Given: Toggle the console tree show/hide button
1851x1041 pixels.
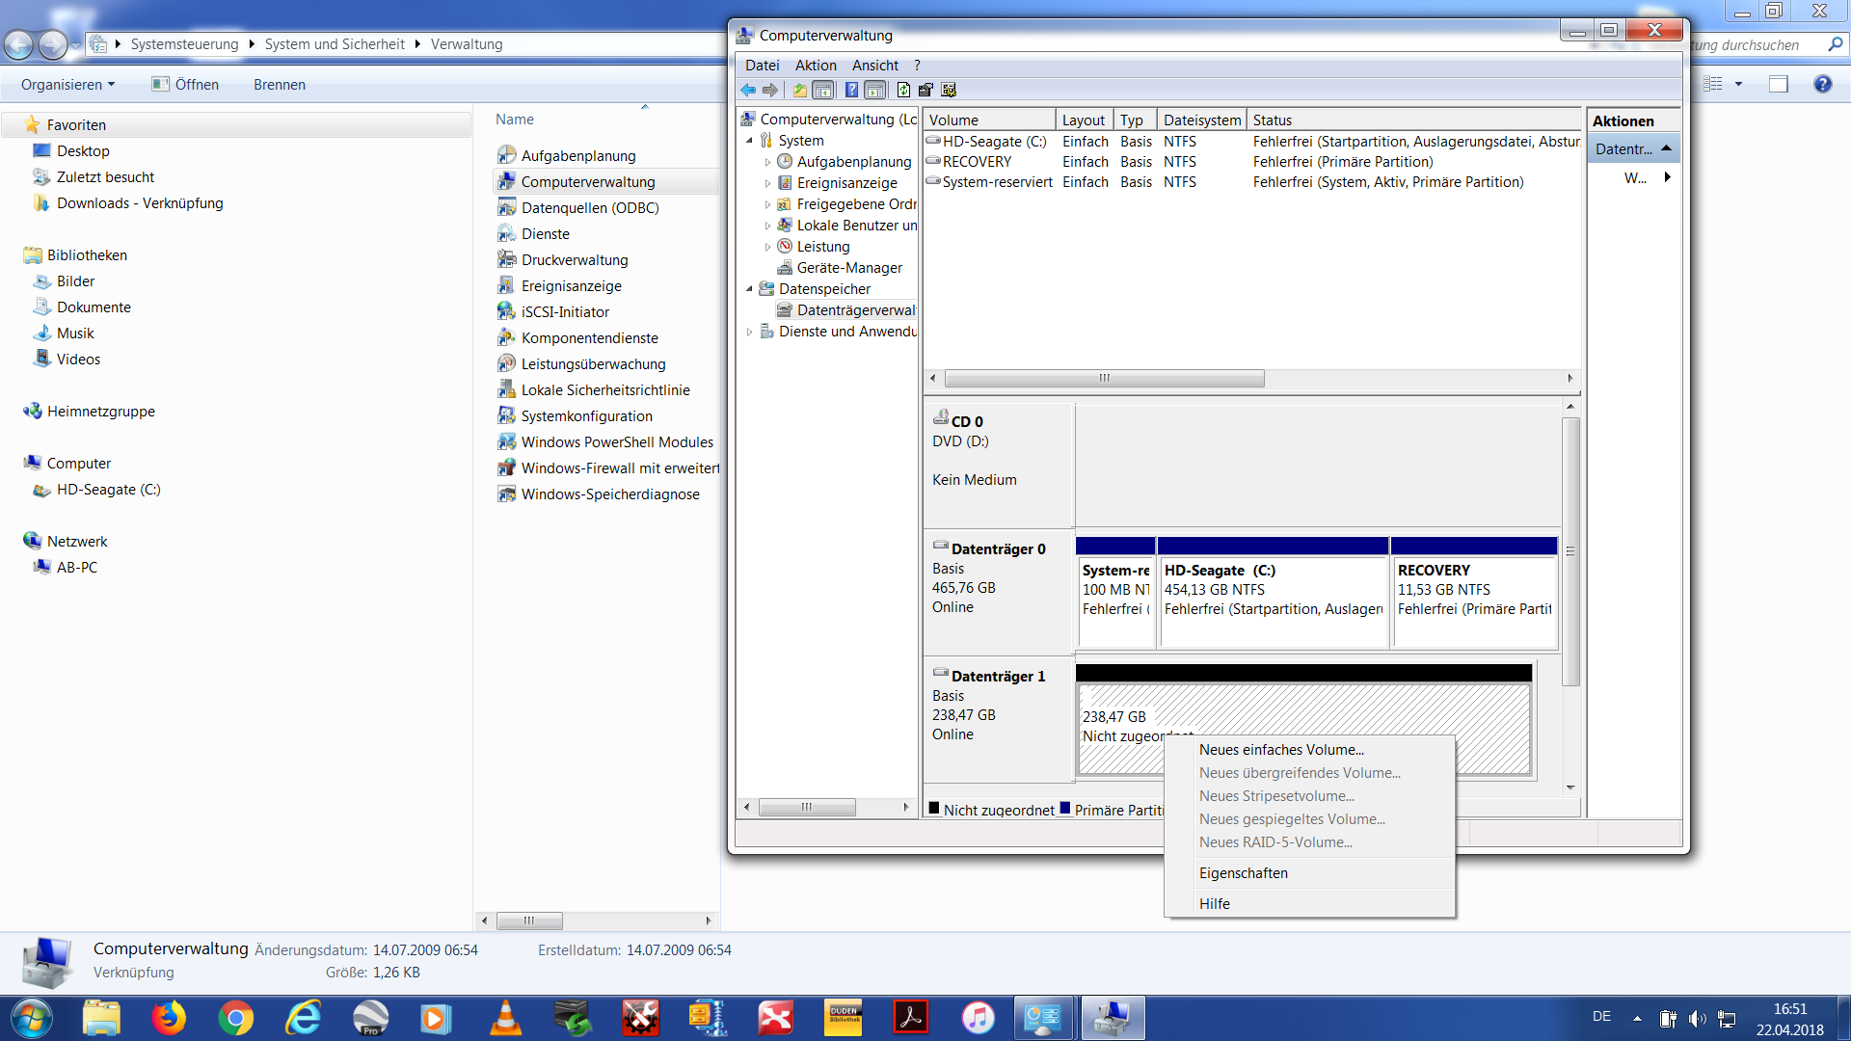Looking at the screenshot, I should pyautogui.click(x=823, y=90).
